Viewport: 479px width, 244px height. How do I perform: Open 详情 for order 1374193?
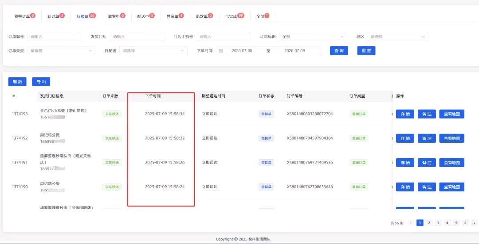(405, 114)
